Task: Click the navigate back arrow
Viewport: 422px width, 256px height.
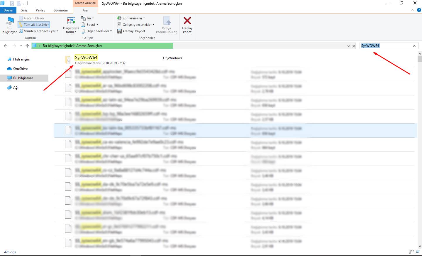Action: pyautogui.click(x=5, y=46)
